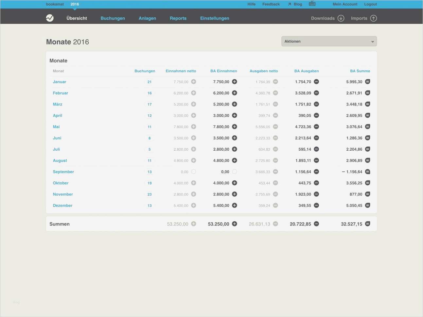Click the bookamat checkmark logo icon
The width and height of the screenshot is (423, 317).
(x=50, y=18)
